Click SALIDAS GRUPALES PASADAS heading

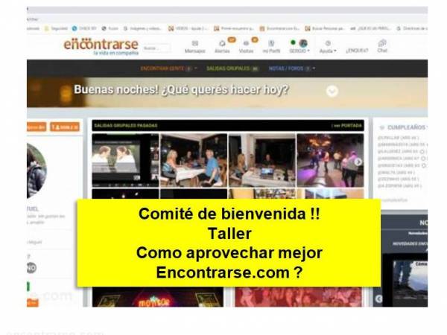pyautogui.click(x=126, y=126)
